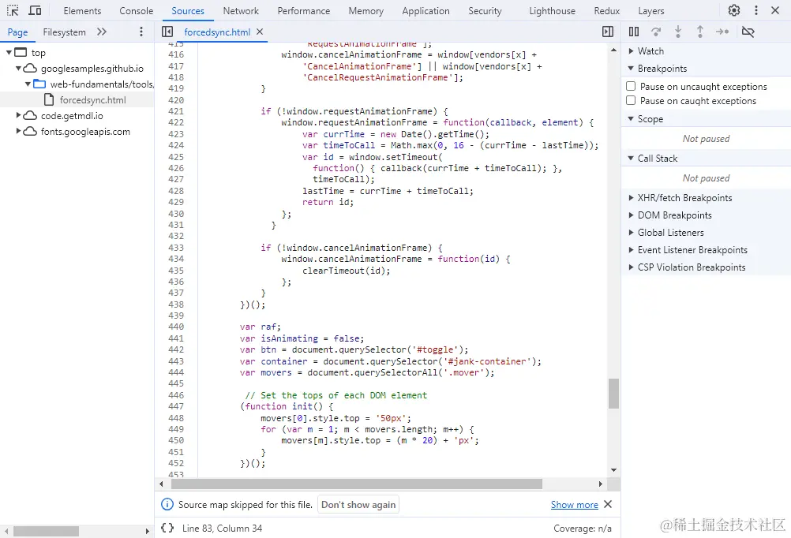791x538 pixels.
Task: Click the vertical scrollbar thumb in editor
Action: (x=613, y=394)
